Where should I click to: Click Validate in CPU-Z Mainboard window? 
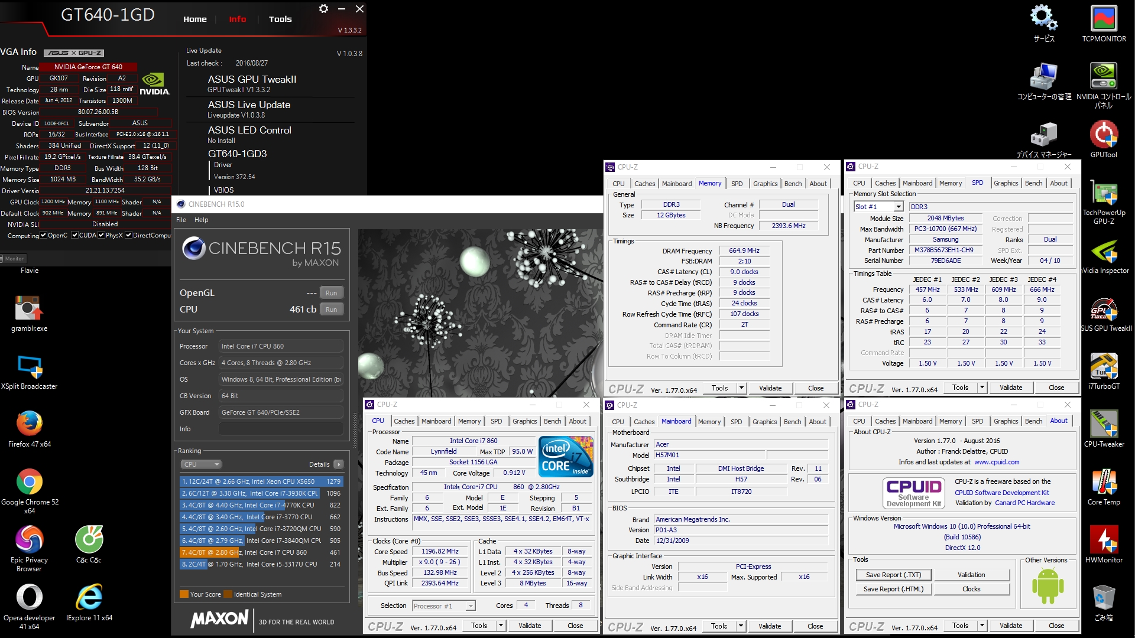click(x=770, y=626)
